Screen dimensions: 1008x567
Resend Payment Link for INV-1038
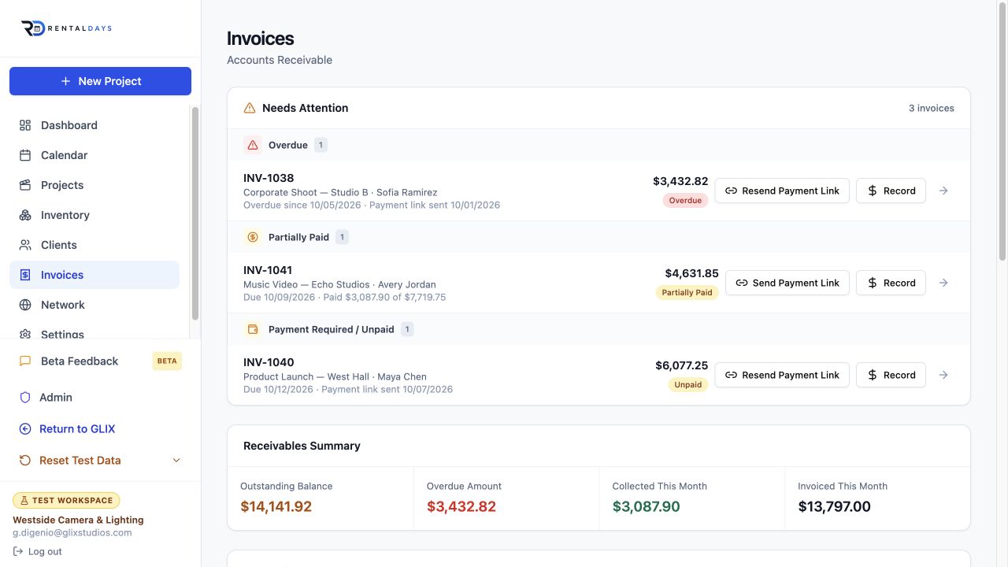point(782,191)
